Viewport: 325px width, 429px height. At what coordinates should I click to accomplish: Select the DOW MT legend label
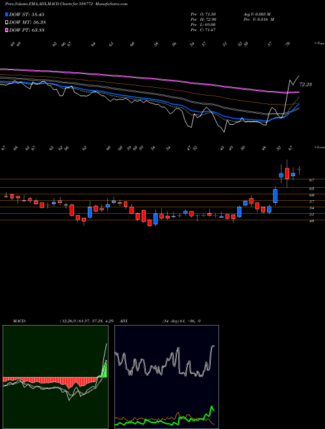pyautogui.click(x=27, y=22)
